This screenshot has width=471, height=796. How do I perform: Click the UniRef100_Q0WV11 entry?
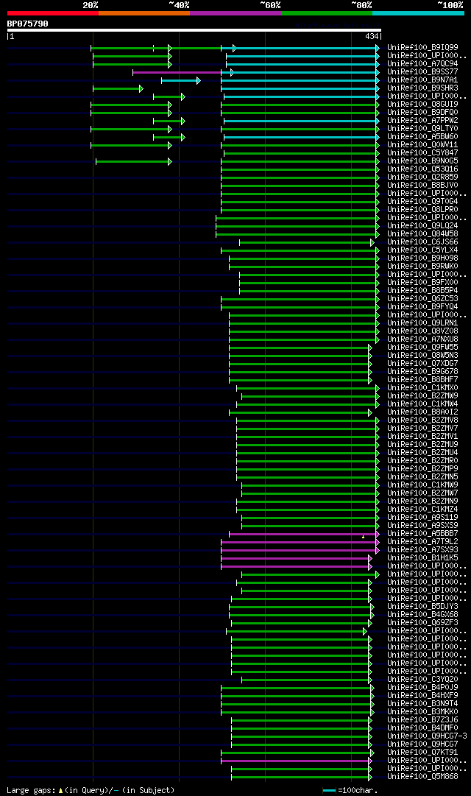(x=422, y=145)
